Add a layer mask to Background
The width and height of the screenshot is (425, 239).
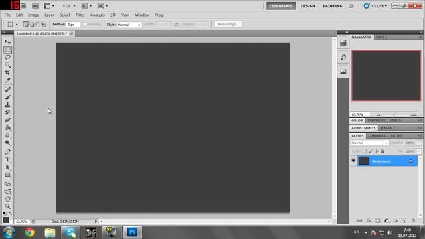coord(378,221)
